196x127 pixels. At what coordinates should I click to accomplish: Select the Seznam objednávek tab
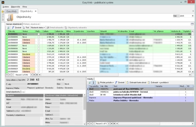(14, 24)
